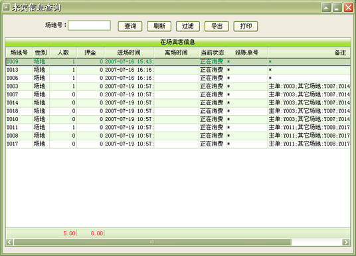Sort by the 当前状态 column header

coord(213,53)
